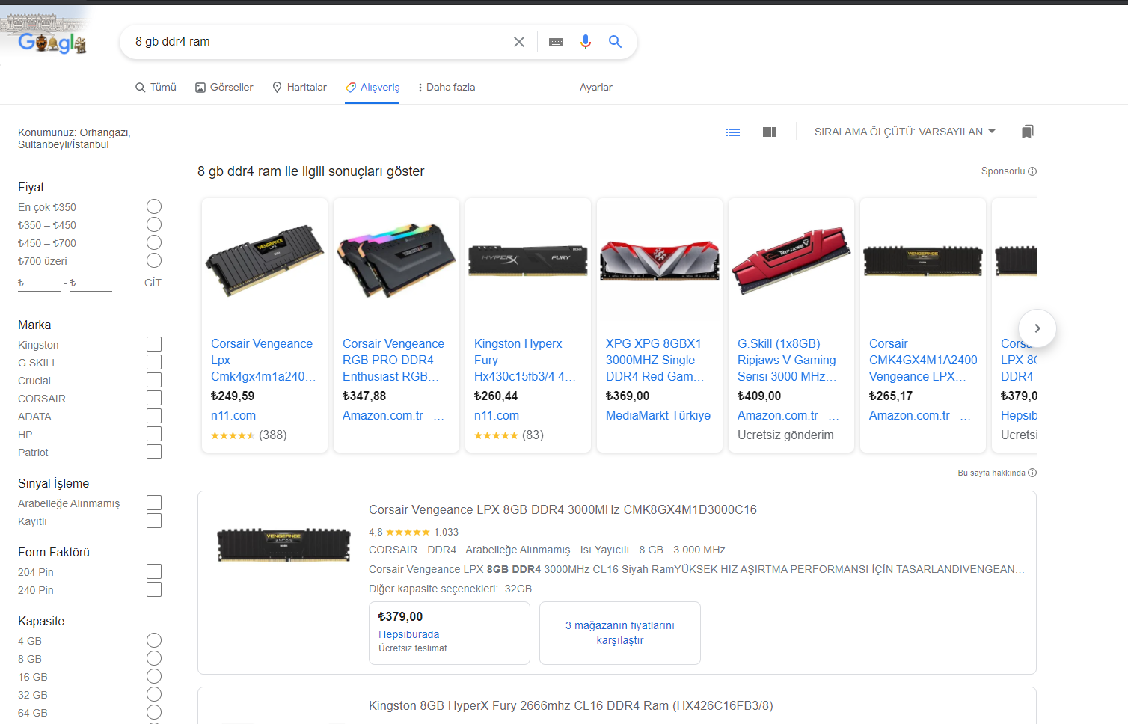1128x724 pixels.
Task: Clear the search box with the X icon
Action: tap(519, 42)
